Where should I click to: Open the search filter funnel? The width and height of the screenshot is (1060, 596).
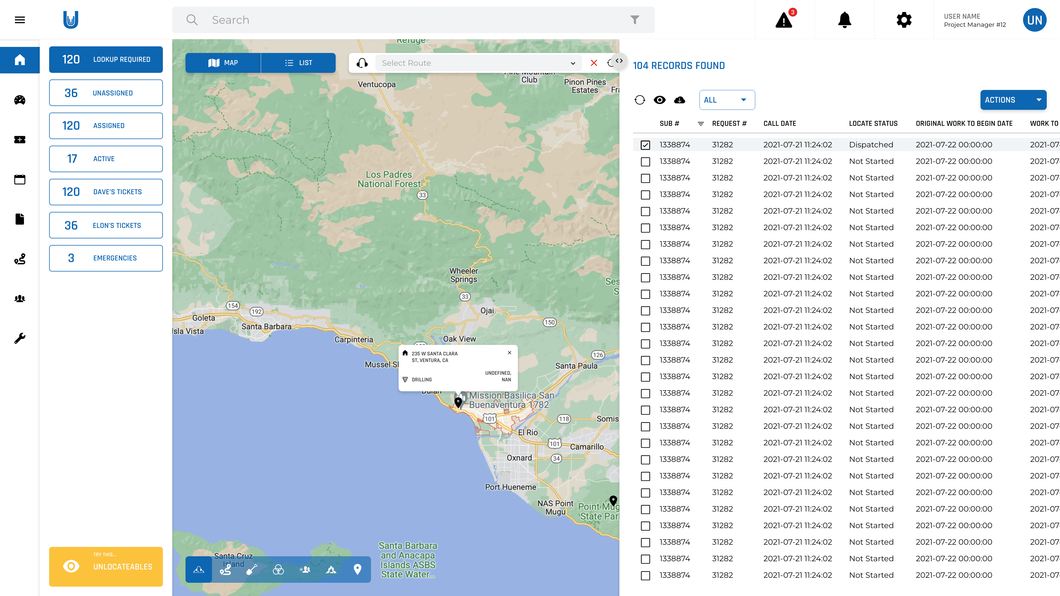coord(635,20)
